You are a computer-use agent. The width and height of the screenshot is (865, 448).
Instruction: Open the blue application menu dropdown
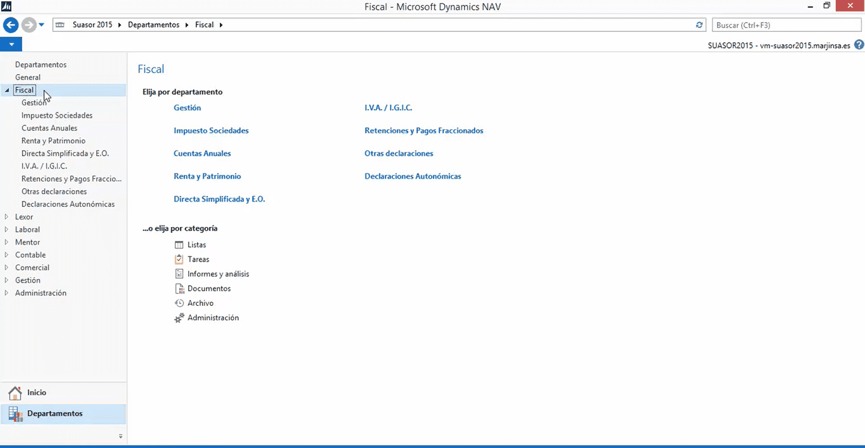pos(11,44)
